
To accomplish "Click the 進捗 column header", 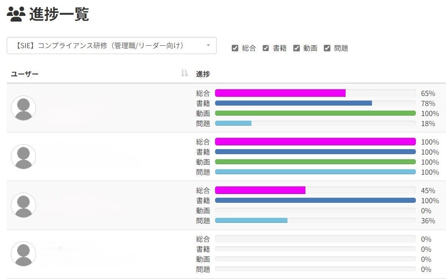I will coord(203,74).
